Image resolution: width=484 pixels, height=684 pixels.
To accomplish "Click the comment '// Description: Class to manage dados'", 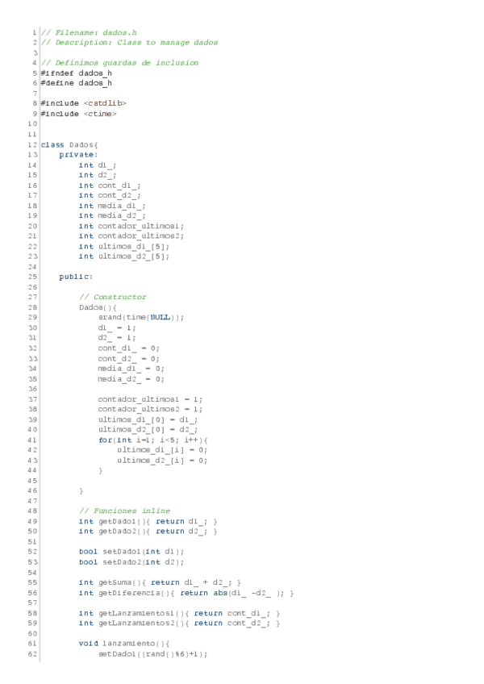I will pyautogui.click(x=129, y=43).
